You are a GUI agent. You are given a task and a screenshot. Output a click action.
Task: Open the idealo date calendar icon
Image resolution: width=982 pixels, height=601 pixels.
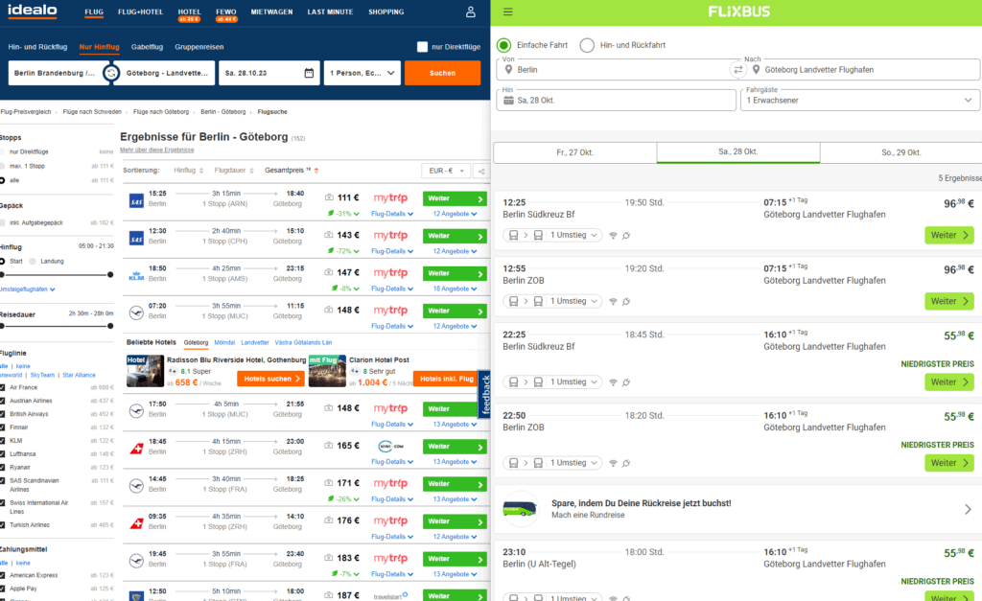(309, 73)
